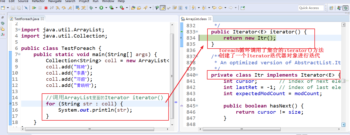Collapse the import block at line 3
Image resolution: width=350 pixels, height=135 pixels.
pos(19,30)
